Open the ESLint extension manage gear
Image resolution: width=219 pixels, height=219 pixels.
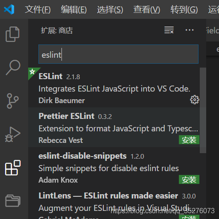(x=195, y=100)
